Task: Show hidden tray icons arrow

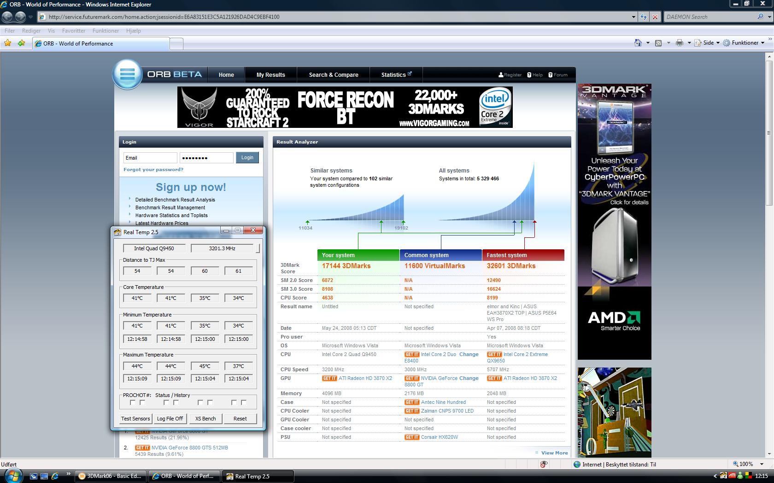Action: (x=715, y=476)
